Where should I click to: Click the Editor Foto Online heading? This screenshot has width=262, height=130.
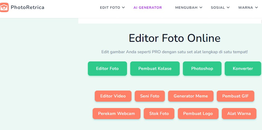pyautogui.click(x=174, y=38)
